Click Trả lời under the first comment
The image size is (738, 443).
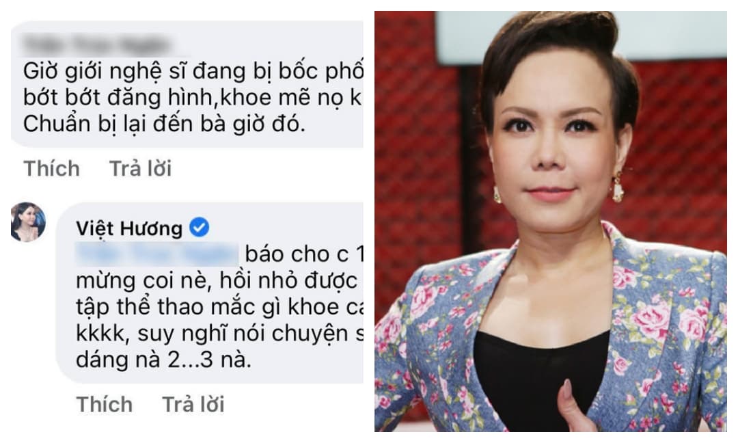click(x=140, y=169)
